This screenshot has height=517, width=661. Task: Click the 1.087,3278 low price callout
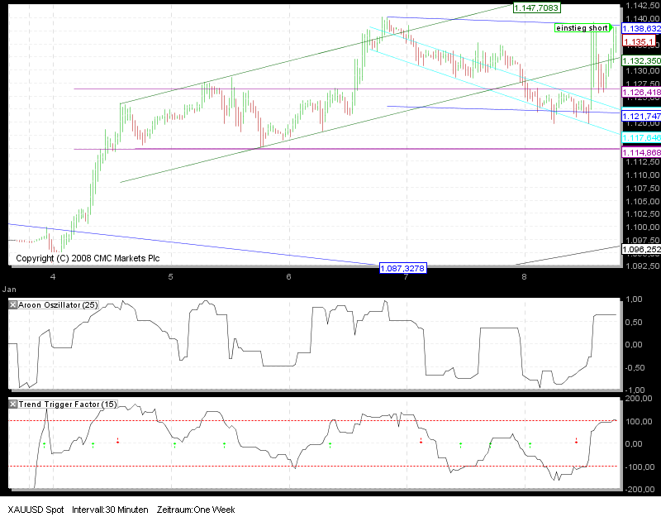pyautogui.click(x=403, y=268)
